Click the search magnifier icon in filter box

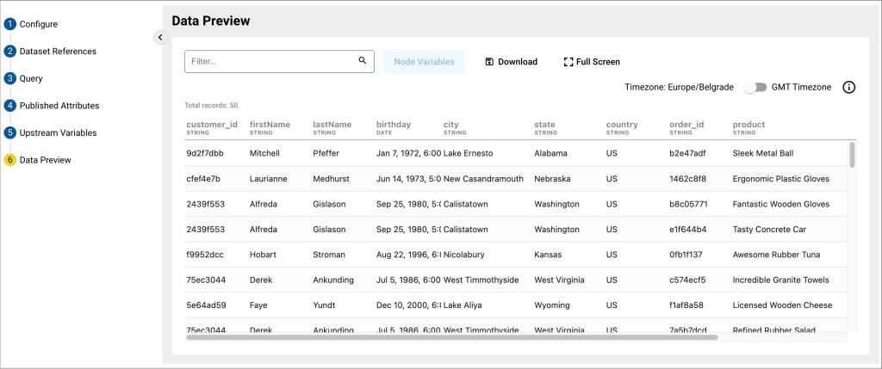point(363,61)
